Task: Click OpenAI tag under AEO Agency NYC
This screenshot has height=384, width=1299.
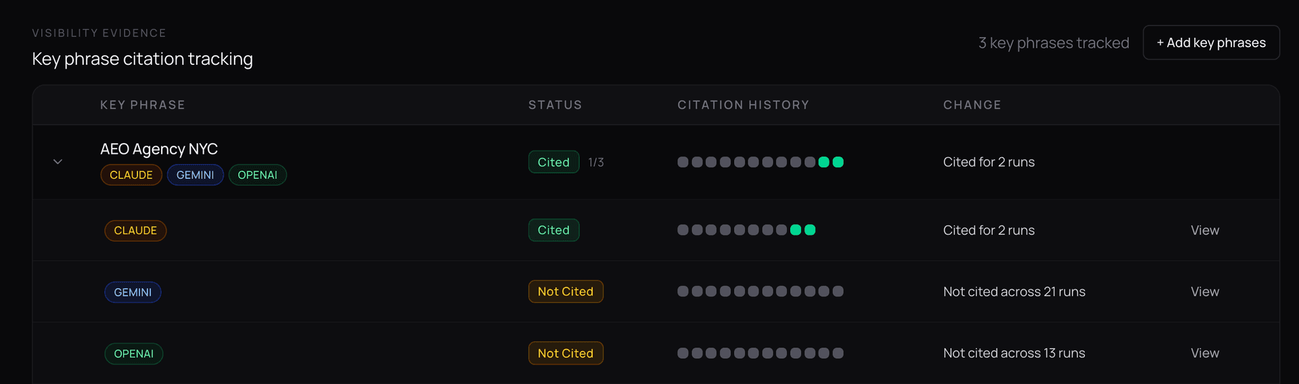Action: (257, 175)
